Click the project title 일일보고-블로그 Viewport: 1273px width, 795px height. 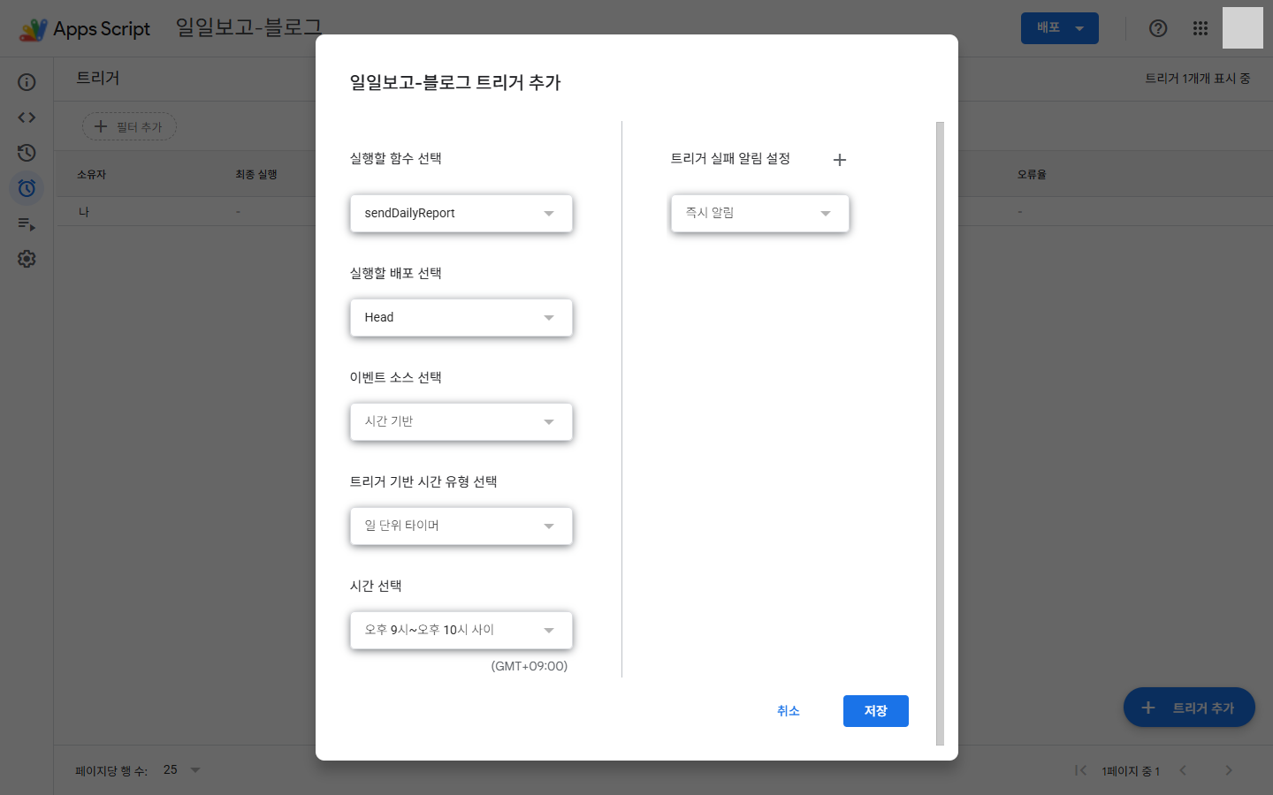[x=248, y=27]
